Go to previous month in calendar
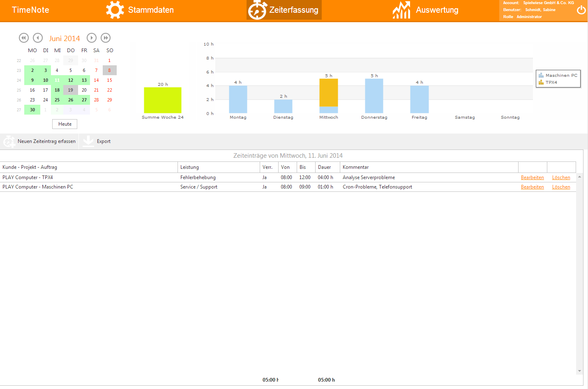The image size is (588, 389). [38, 38]
